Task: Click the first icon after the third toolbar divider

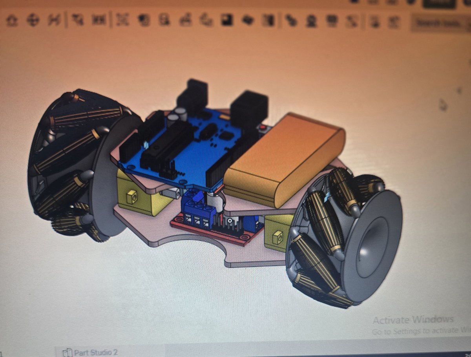Action: coord(291,20)
